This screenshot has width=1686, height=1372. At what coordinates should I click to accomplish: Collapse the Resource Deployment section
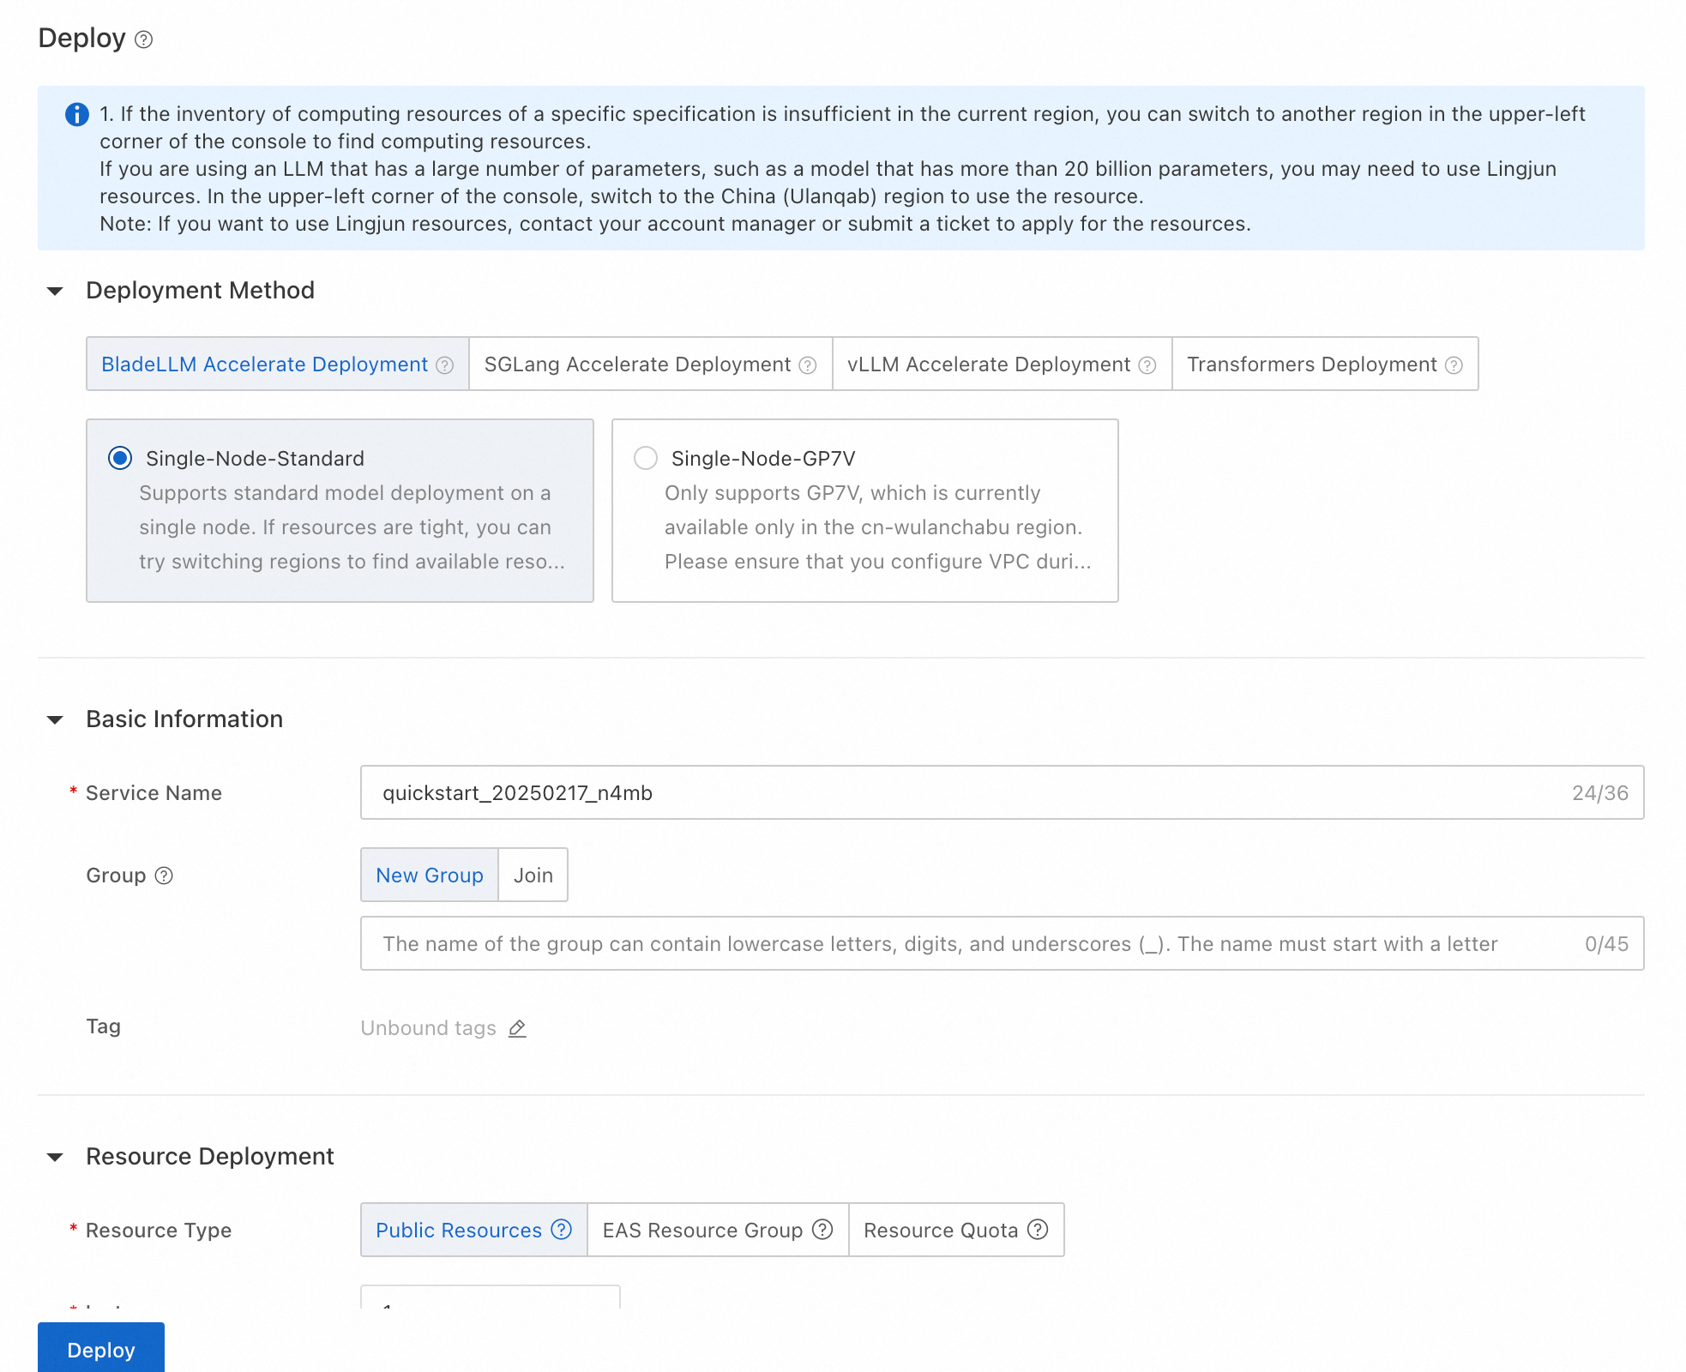pos(55,1158)
